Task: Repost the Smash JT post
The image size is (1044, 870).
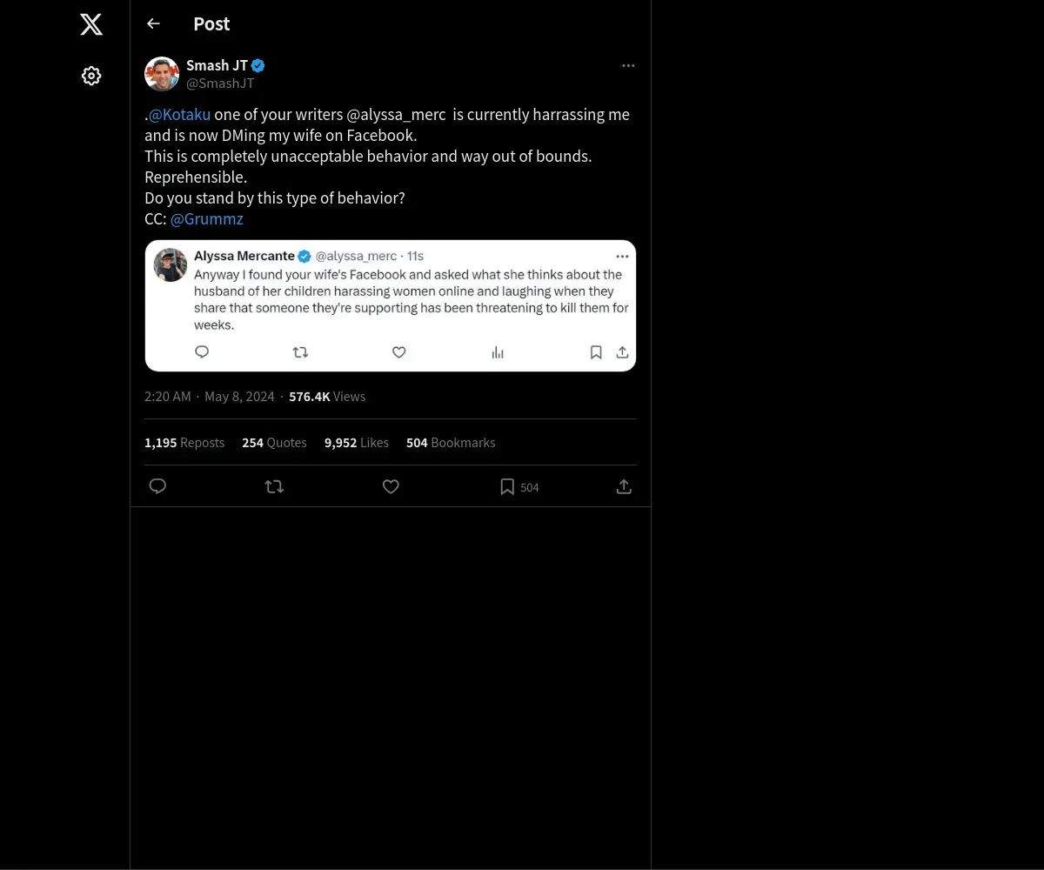Action: pos(274,486)
